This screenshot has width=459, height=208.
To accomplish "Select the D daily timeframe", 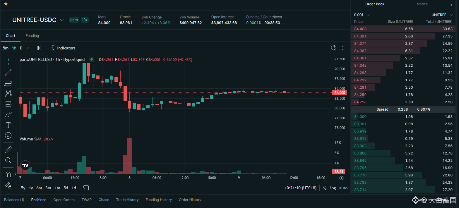I will click(x=21, y=48).
